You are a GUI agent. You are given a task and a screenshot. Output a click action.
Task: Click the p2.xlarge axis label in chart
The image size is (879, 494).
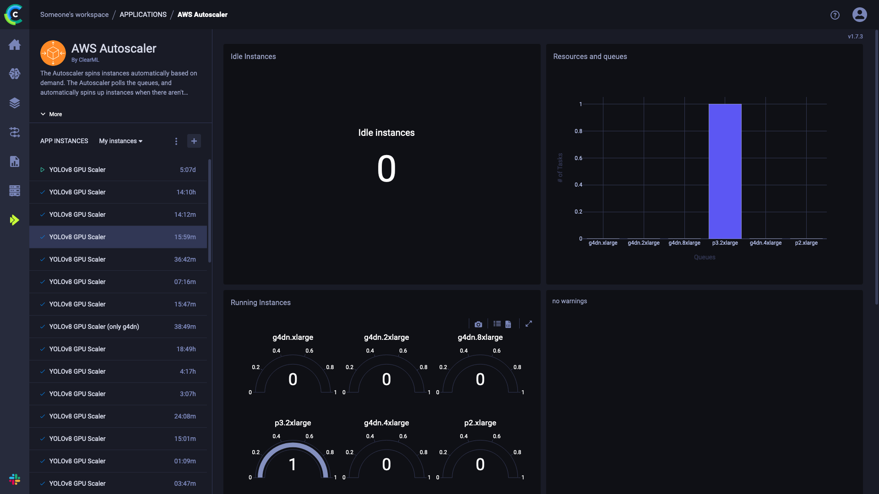click(x=806, y=243)
